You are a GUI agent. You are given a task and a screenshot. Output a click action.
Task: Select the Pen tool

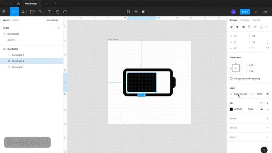41,12
